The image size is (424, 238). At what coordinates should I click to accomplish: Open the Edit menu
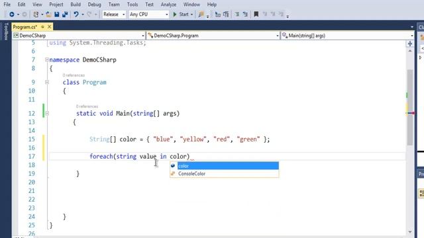click(21, 5)
